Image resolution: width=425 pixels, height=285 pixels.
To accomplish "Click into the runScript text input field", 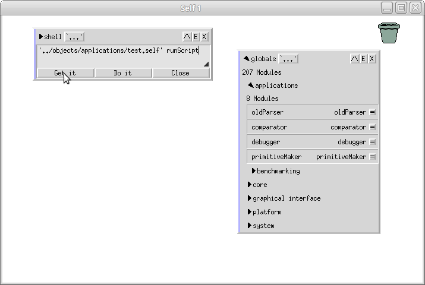I will coord(123,56).
